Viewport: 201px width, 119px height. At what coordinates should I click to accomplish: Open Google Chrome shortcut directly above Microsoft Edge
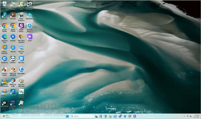[x=5, y=27]
